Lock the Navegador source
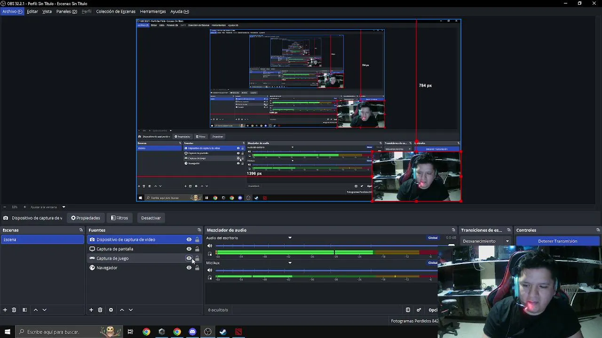602x338 pixels. click(197, 268)
